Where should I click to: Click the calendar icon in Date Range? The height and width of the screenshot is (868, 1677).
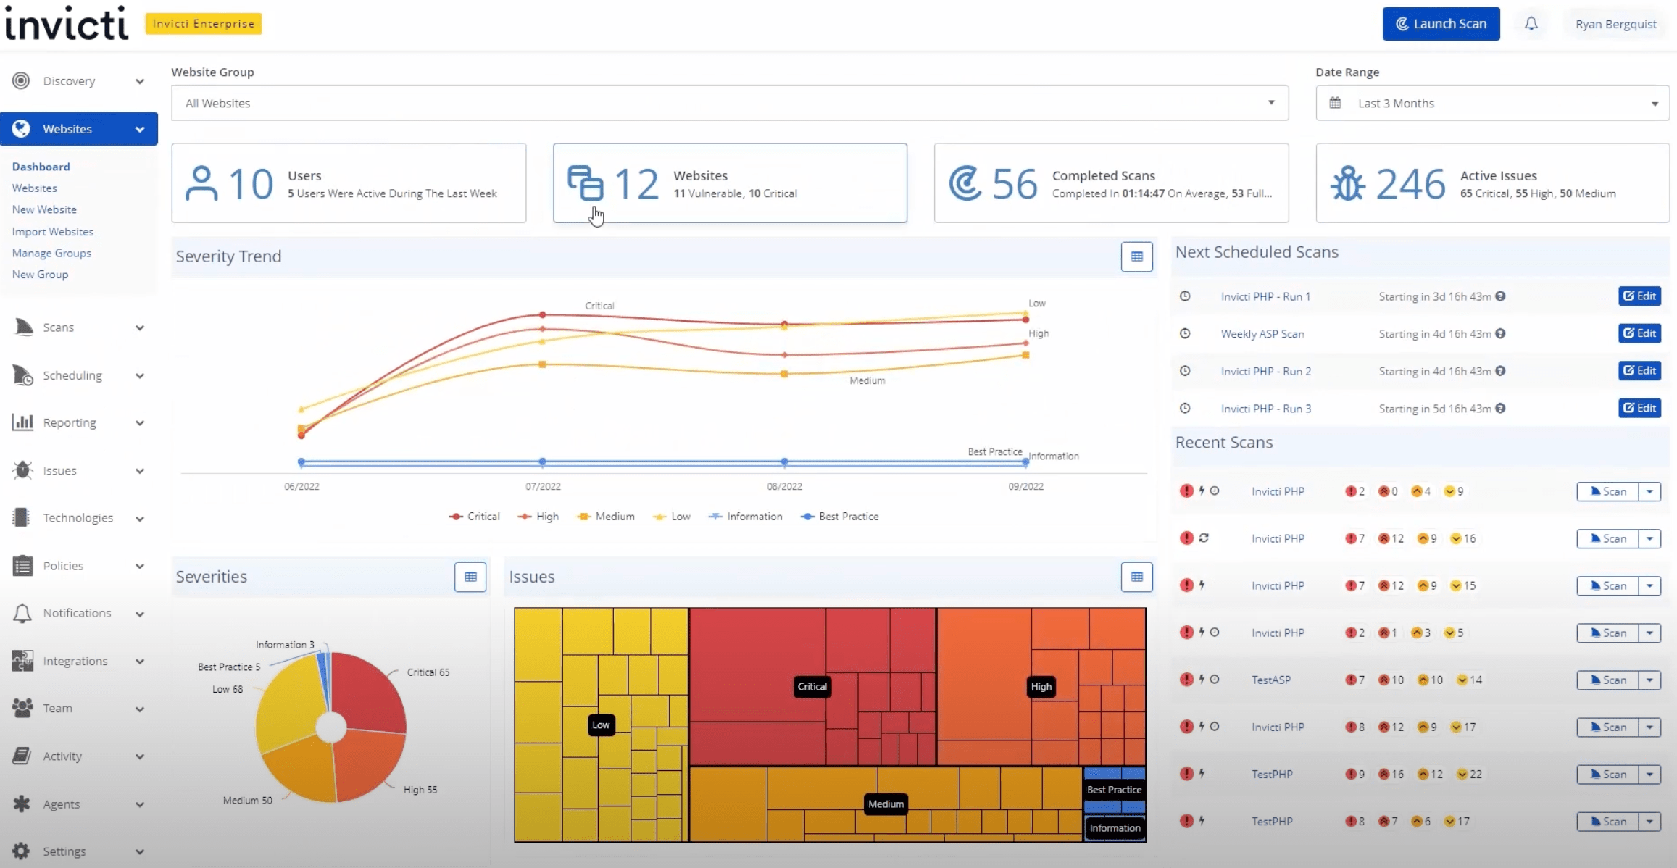pos(1335,103)
